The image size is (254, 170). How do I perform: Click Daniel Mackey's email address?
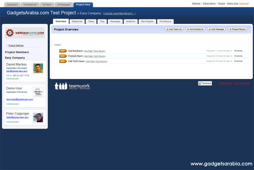coord(17,71)
